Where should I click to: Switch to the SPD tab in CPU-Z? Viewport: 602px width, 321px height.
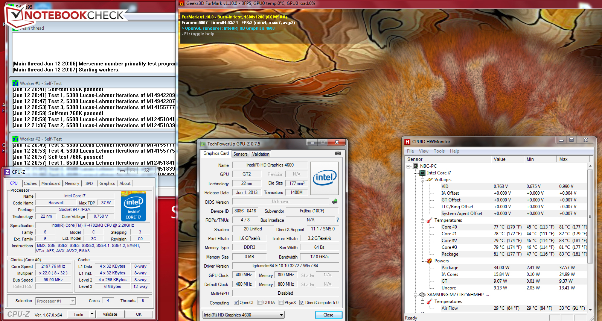89,183
